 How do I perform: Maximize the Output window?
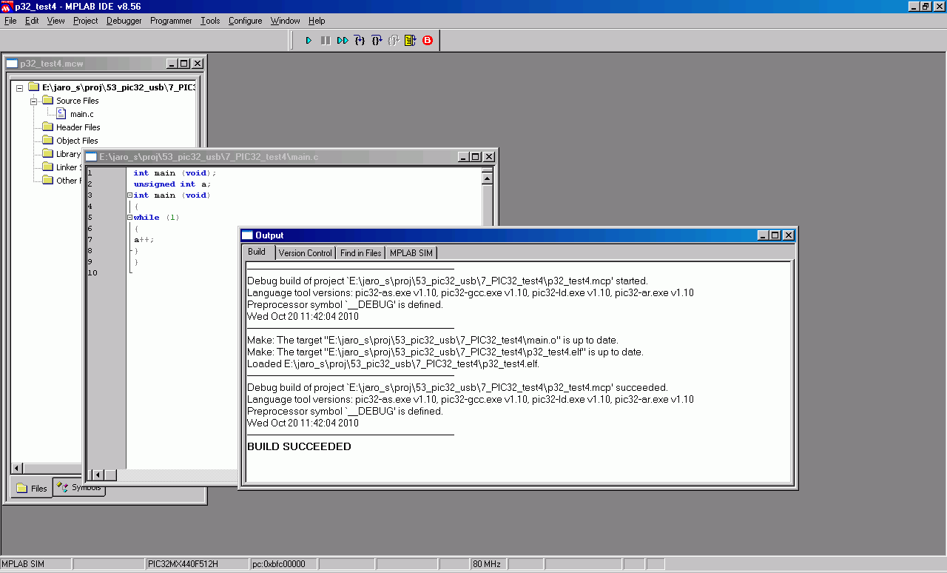[x=775, y=235]
